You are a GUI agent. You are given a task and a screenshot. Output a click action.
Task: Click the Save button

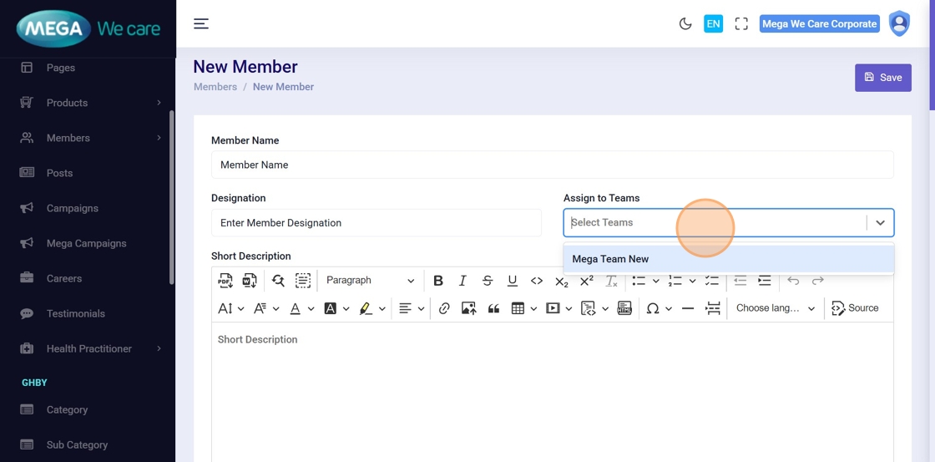(x=882, y=78)
